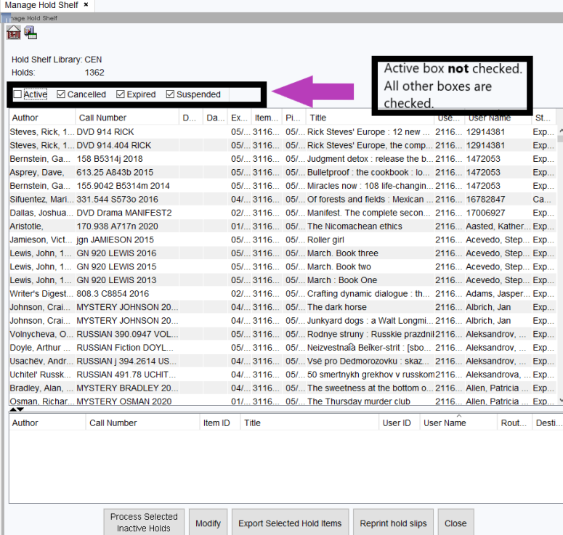563x535 pixels.
Task: Uncheck the Expired checkbox
Action: (121, 94)
